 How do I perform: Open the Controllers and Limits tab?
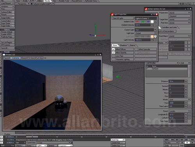click(169, 27)
